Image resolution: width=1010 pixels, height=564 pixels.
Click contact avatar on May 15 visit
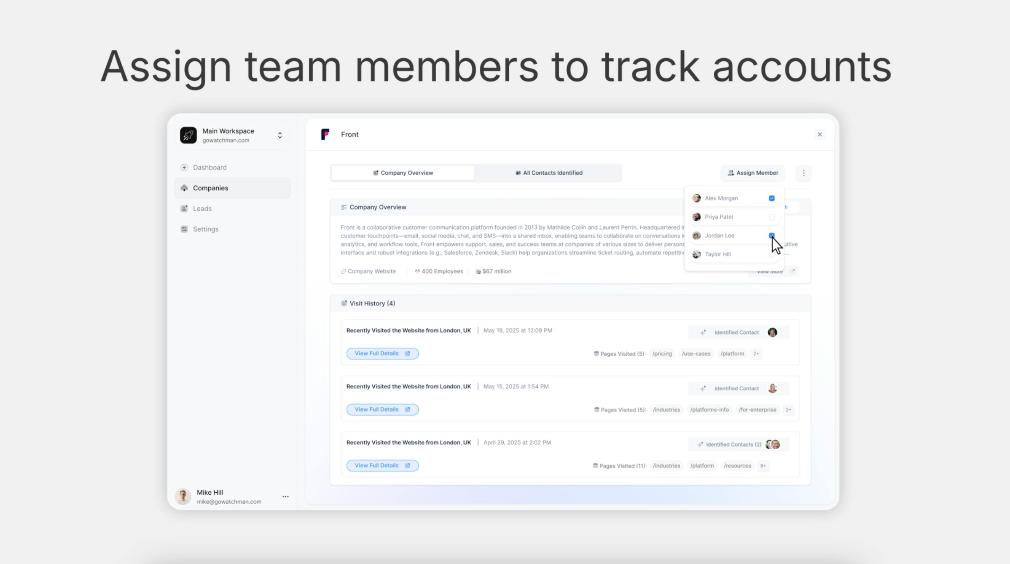(x=772, y=388)
